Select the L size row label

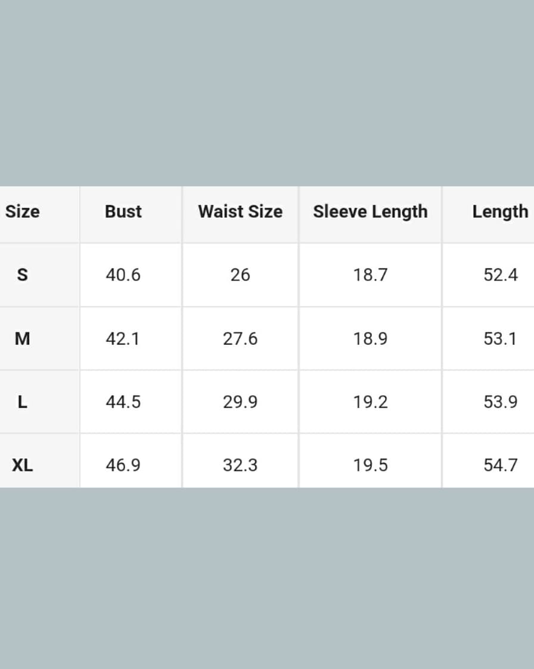[x=23, y=402]
